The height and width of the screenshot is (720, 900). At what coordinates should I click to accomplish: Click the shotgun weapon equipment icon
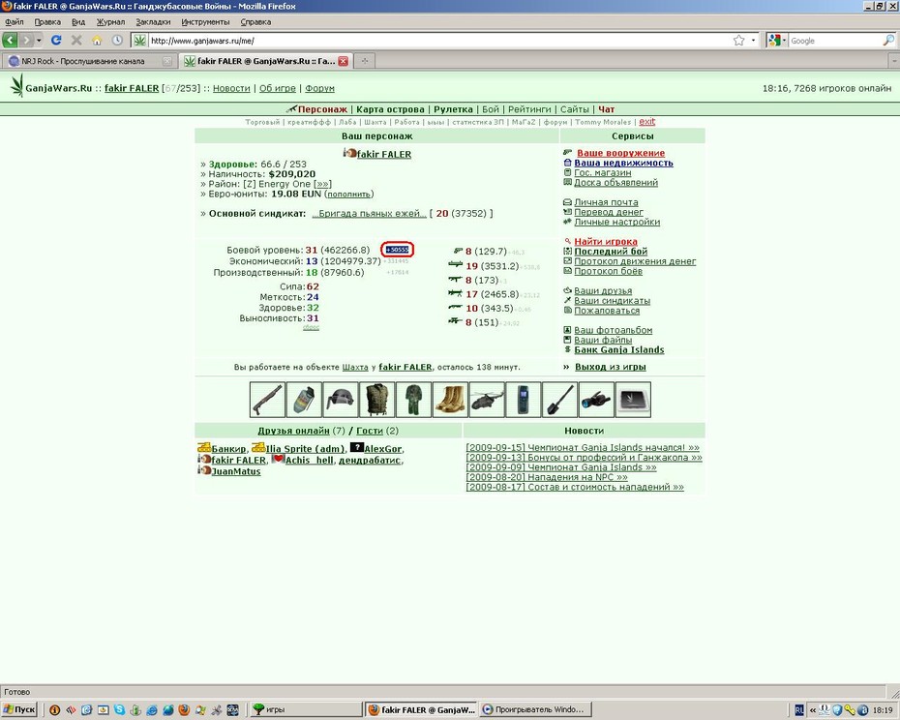click(x=267, y=400)
